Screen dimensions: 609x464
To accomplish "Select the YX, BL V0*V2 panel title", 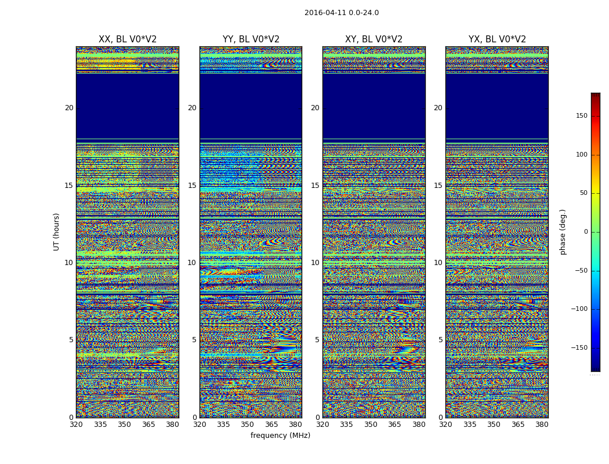I will [497, 39].
